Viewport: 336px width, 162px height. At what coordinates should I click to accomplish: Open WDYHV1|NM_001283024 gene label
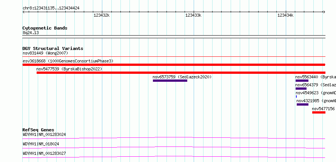coord(44,134)
